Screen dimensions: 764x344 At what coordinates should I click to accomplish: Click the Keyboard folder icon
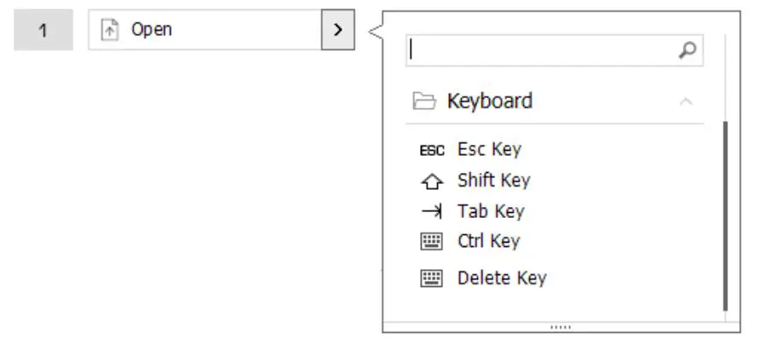[x=424, y=101]
